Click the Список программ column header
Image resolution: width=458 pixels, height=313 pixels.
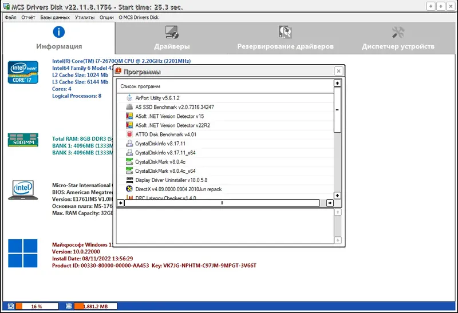(x=225, y=86)
